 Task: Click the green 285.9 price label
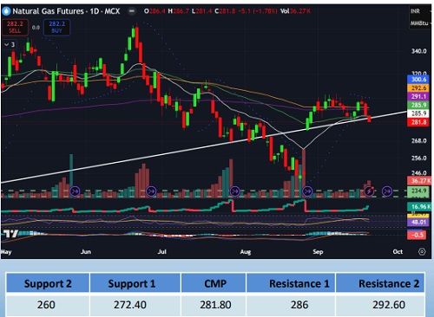pyautogui.click(x=418, y=105)
